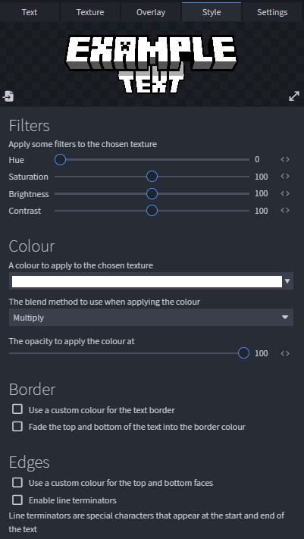This screenshot has height=539, width=304.
Task: Click the Example Text preview image
Action: (152, 64)
